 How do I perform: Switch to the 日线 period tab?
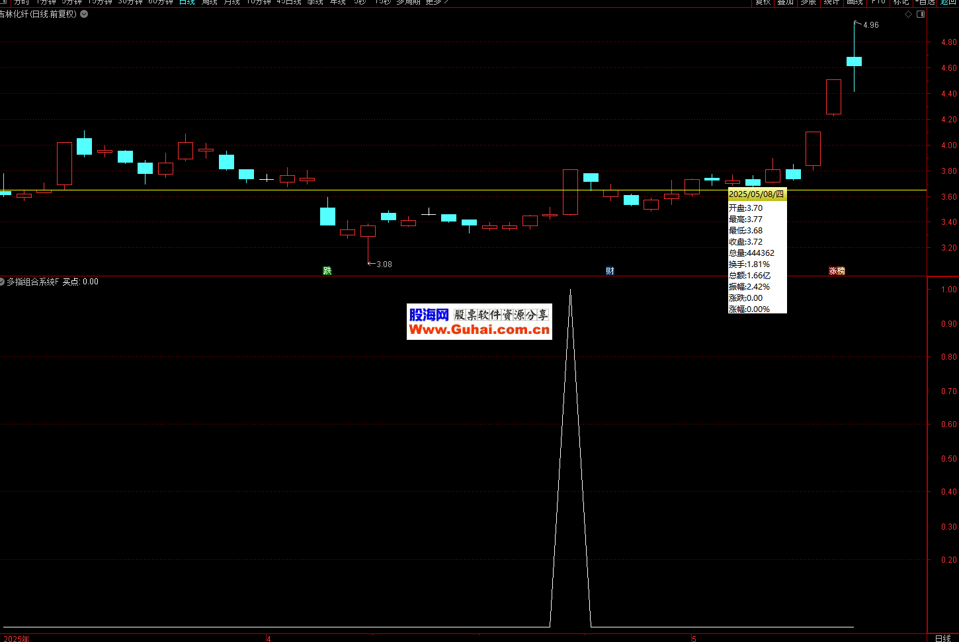coord(187,3)
